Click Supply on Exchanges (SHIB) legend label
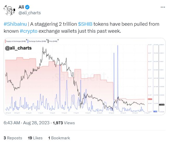170x144 pixels. [16, 42]
